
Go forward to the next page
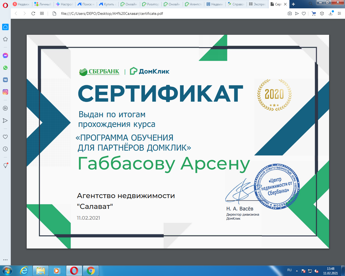25,13
